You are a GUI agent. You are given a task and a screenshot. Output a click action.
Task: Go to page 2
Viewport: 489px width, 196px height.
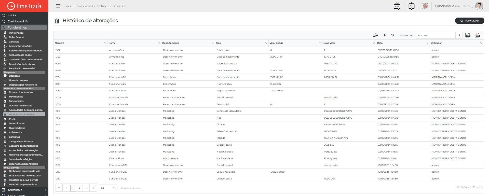click(79, 188)
